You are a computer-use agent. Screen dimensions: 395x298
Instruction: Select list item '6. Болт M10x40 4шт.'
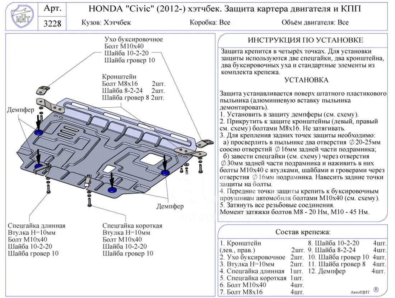262,285
